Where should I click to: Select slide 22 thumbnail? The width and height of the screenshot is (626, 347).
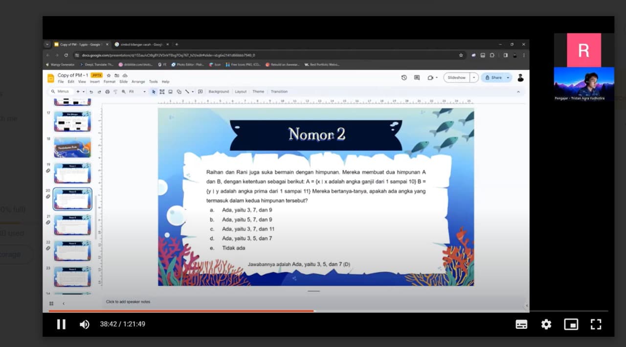tap(72, 251)
